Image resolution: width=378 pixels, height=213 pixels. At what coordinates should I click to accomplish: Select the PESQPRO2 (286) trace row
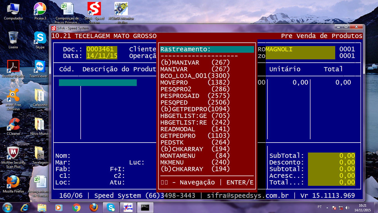195,89
